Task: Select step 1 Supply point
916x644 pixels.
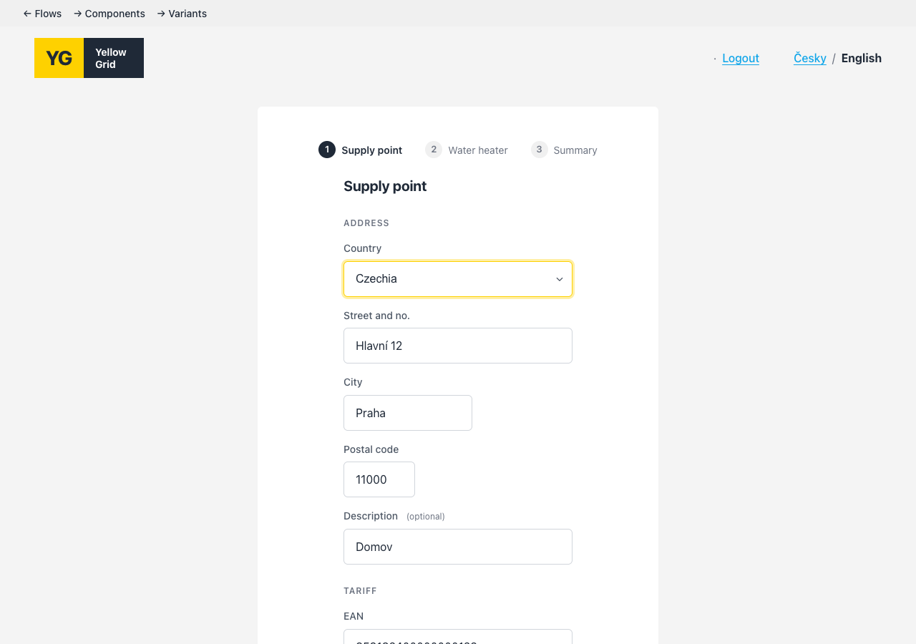Action: point(361,150)
